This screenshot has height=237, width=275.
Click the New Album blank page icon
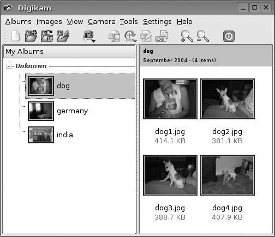[15, 36]
